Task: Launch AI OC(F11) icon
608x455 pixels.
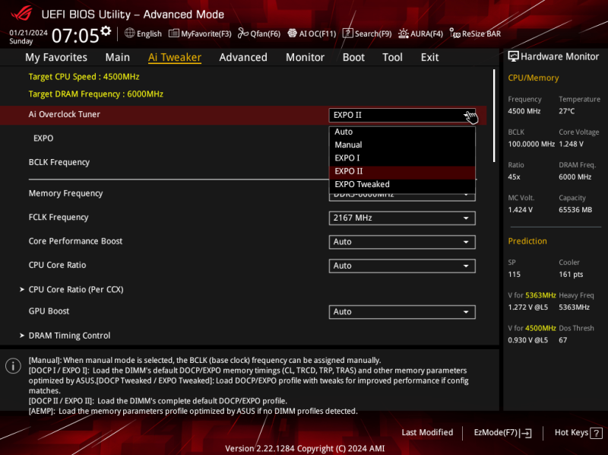Action: [292, 33]
